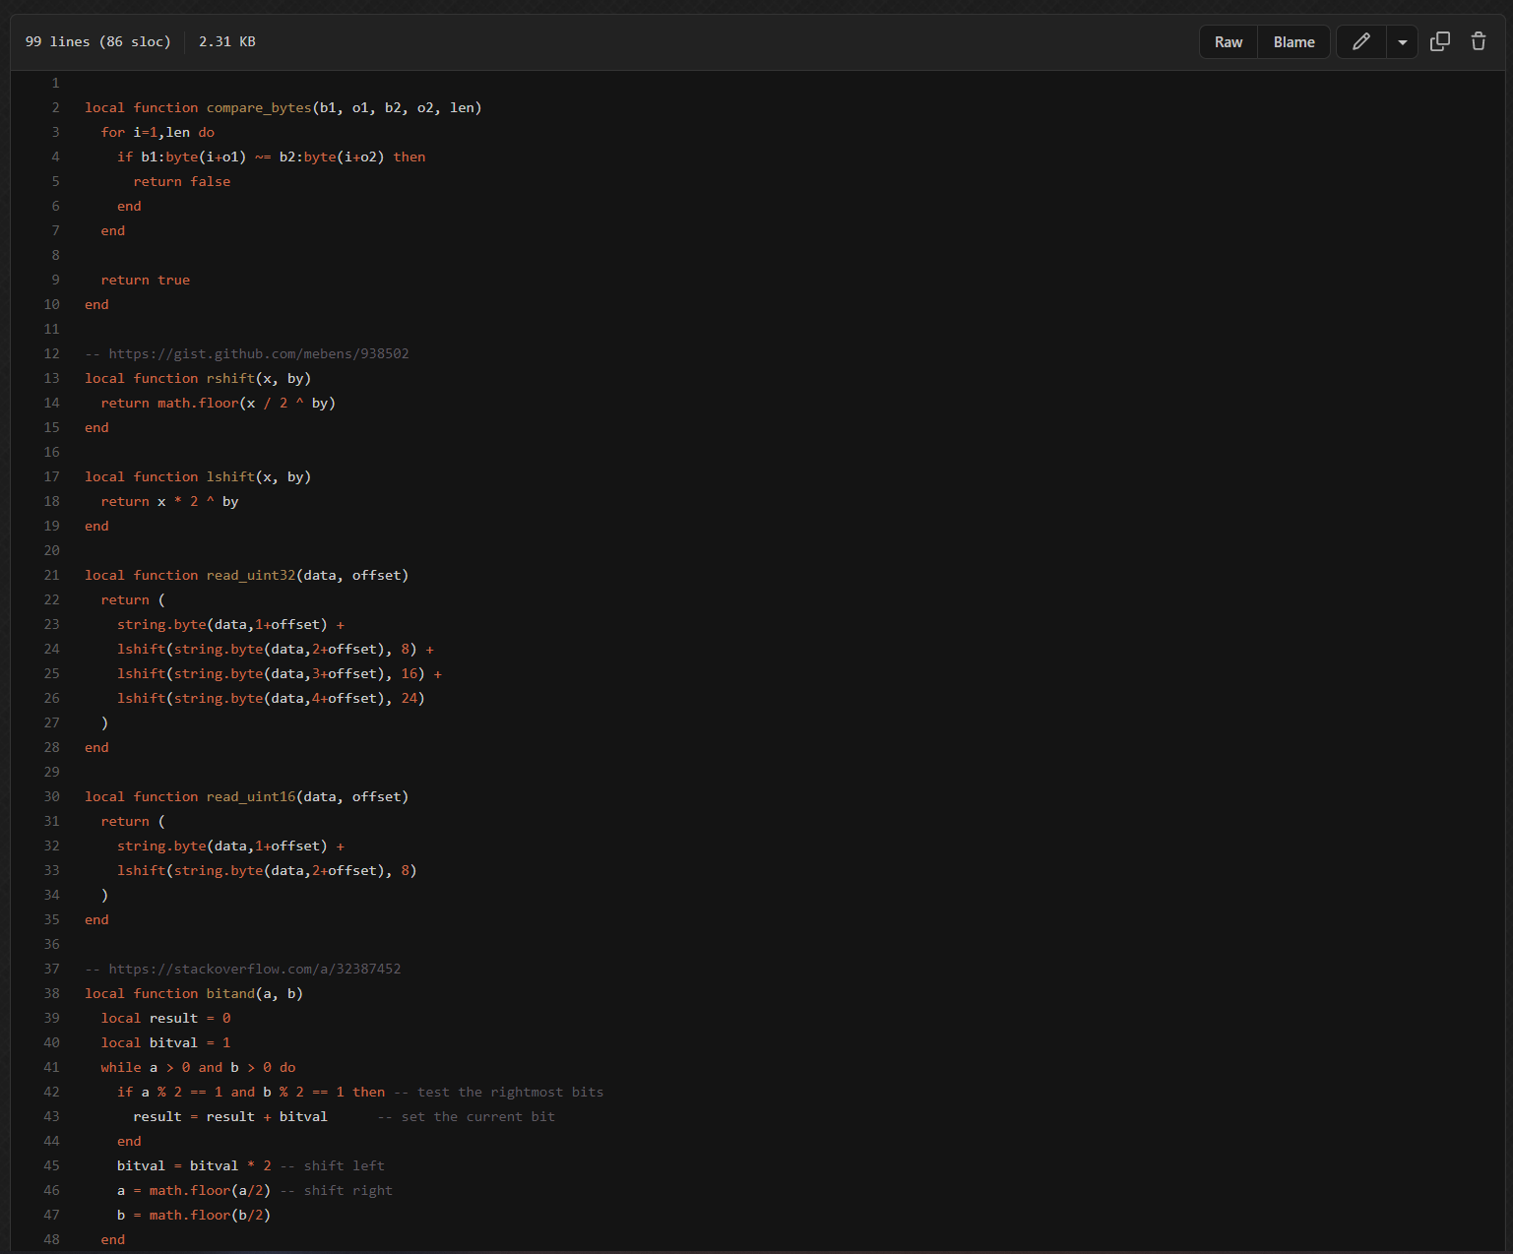The width and height of the screenshot is (1513, 1254).
Task: Click the read_uint16 function name
Action: coord(251,796)
